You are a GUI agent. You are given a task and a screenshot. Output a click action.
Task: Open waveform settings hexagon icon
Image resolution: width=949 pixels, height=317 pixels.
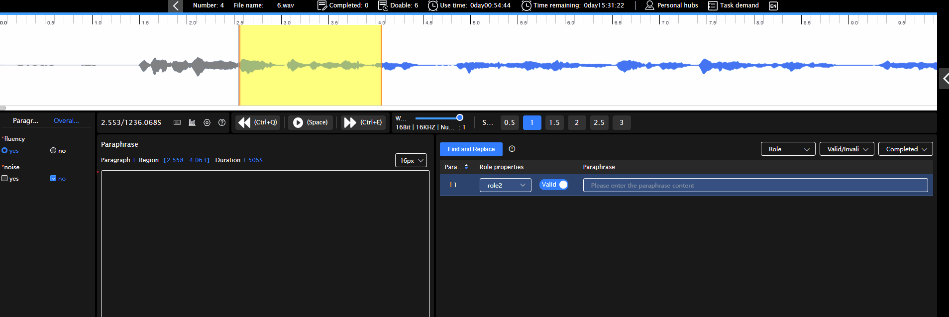[207, 122]
